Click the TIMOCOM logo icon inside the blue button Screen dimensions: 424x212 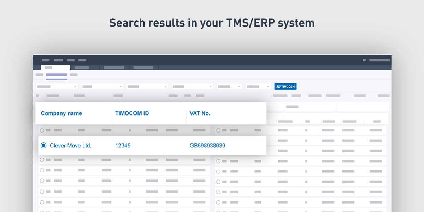coord(278,87)
